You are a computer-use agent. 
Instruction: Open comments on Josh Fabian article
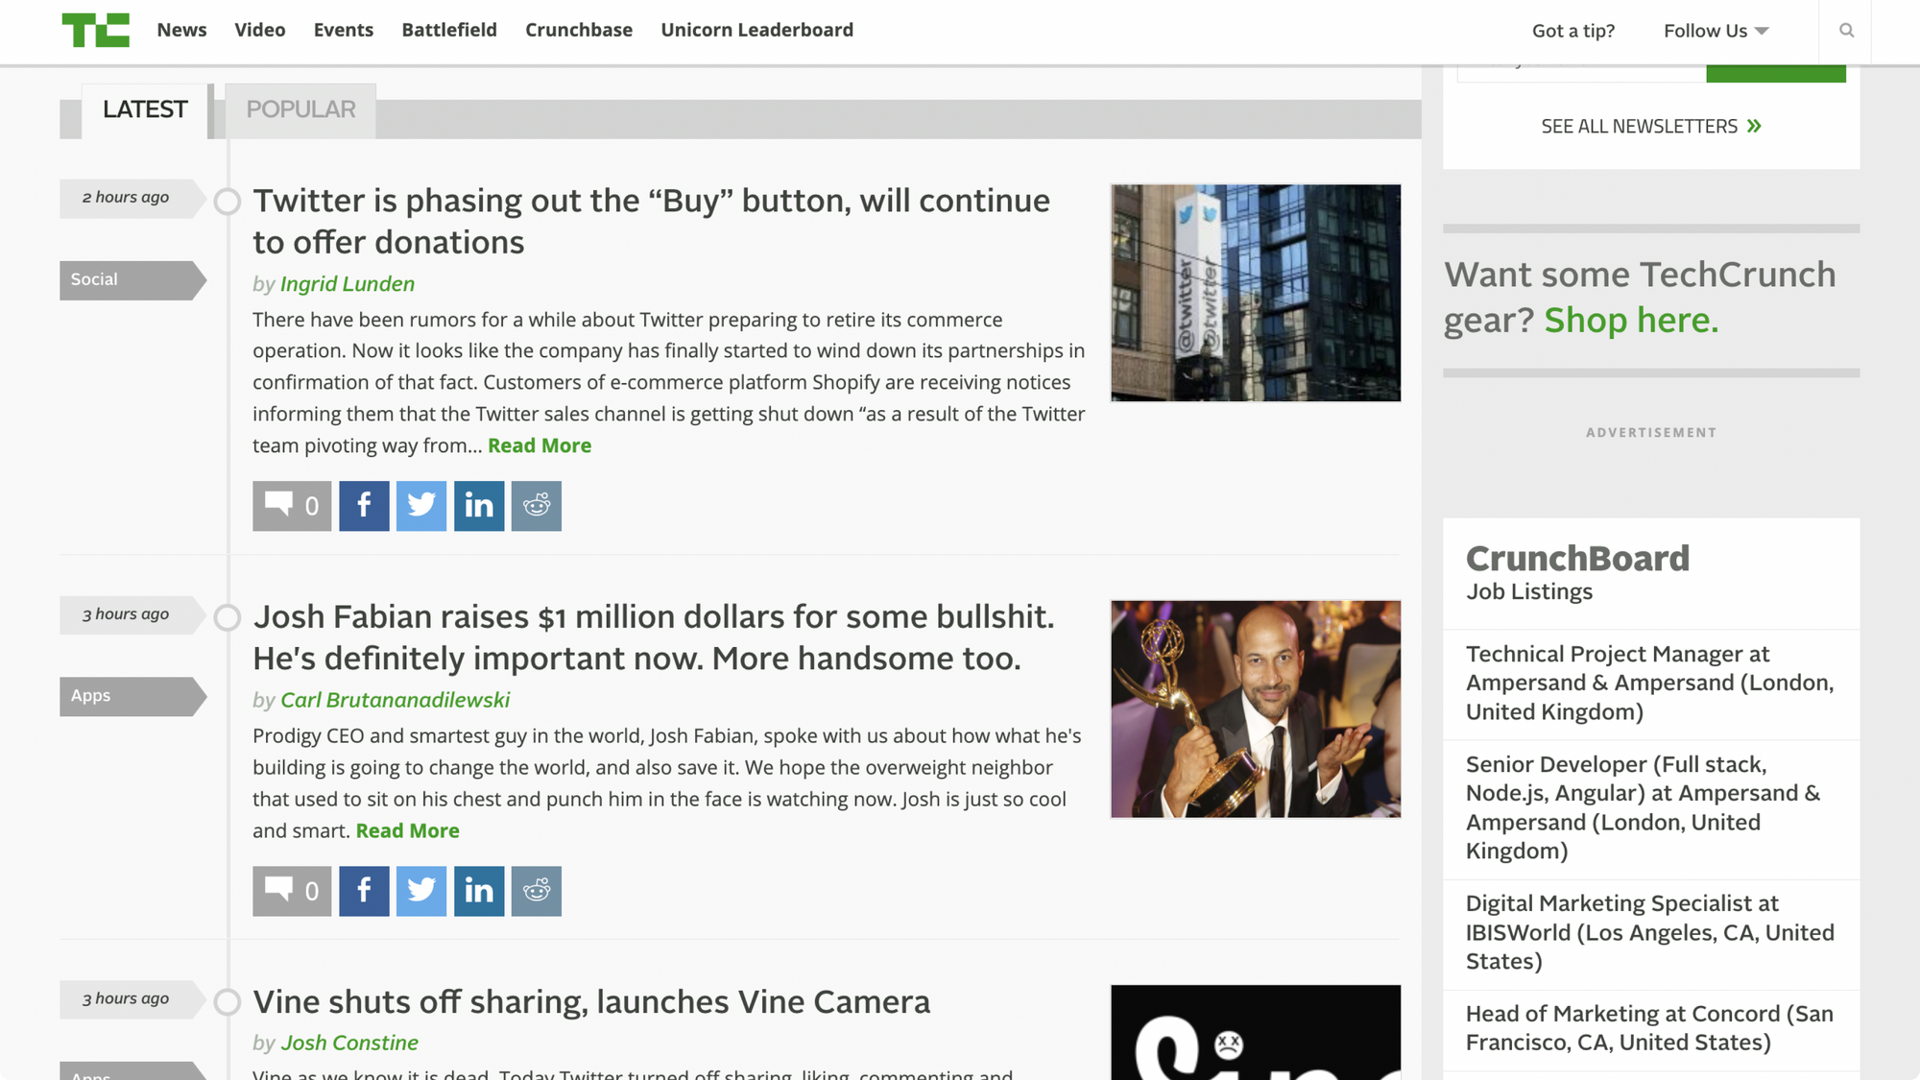292,891
